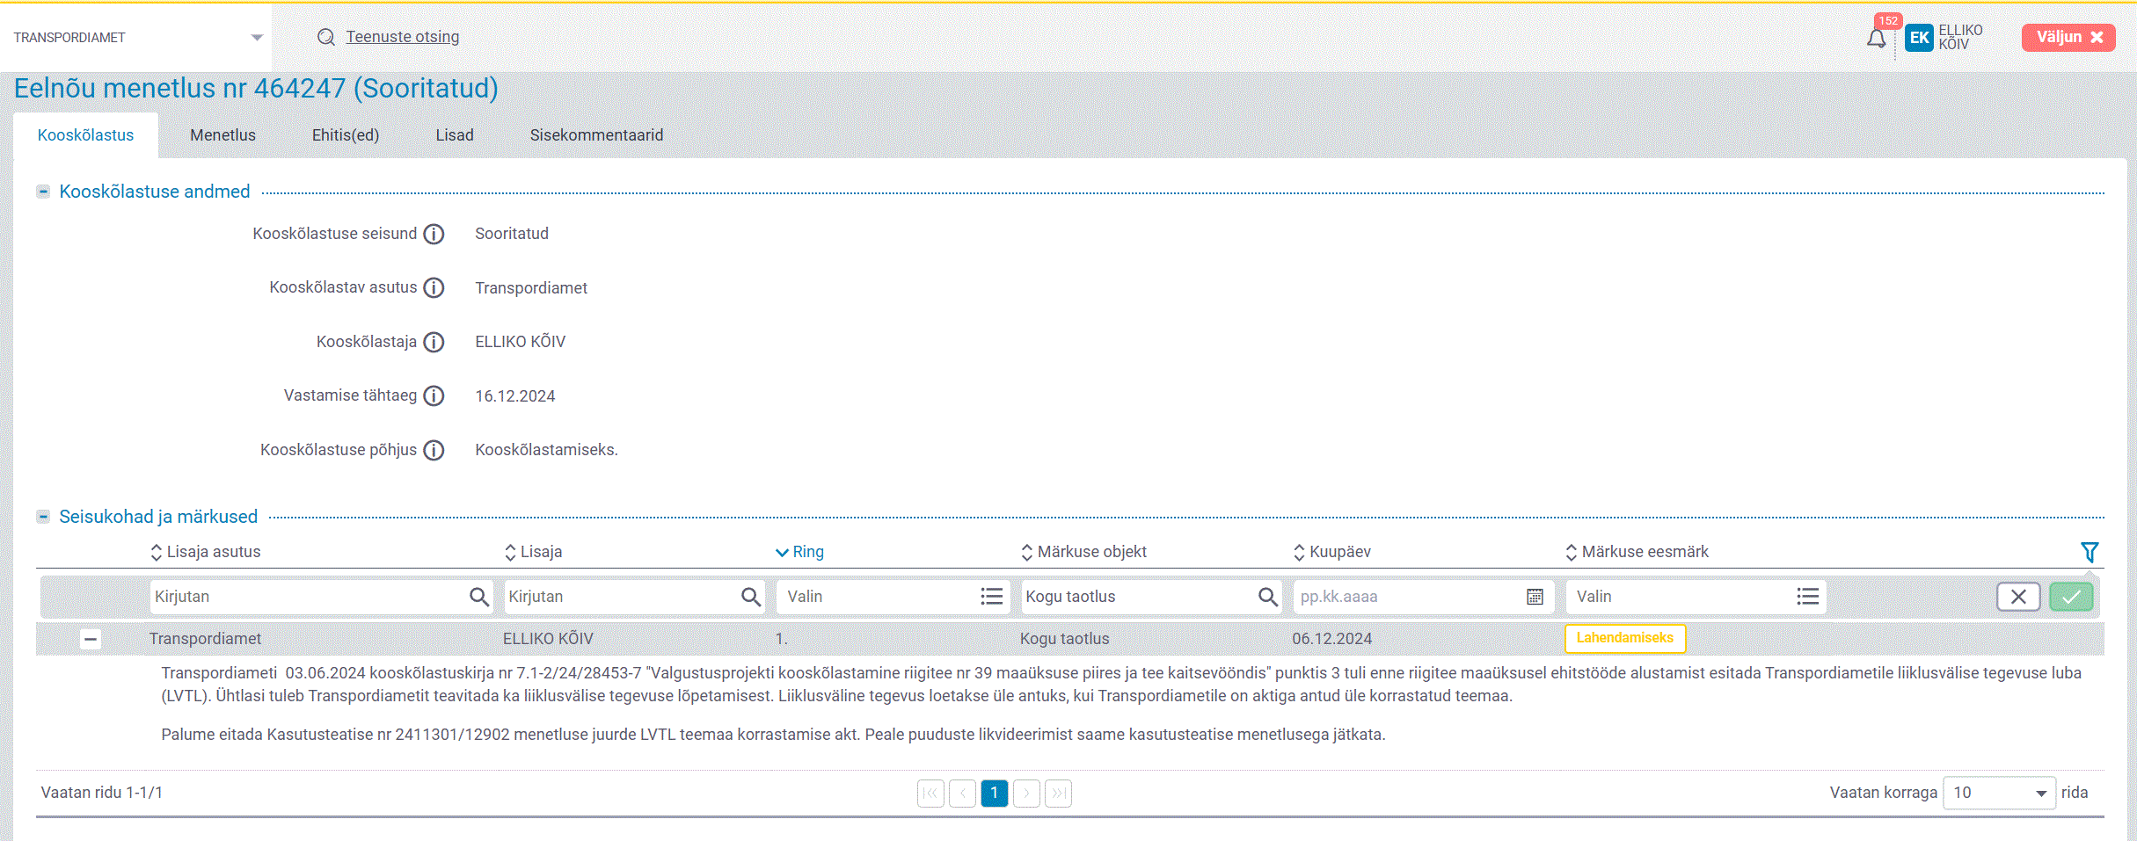Click search icon in Lisaja asutus filter
Image resolution: width=2137 pixels, height=841 pixels.
[479, 597]
